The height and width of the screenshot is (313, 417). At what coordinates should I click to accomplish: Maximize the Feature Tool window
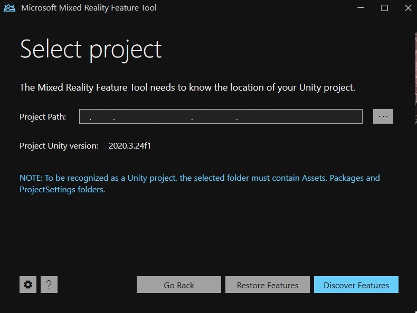(x=384, y=8)
